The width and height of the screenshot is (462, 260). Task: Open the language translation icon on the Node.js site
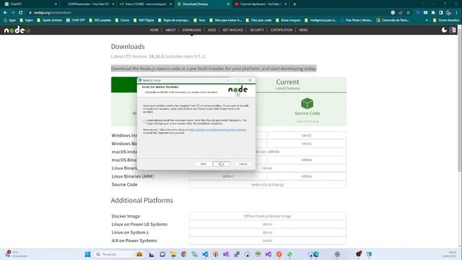pos(453,30)
